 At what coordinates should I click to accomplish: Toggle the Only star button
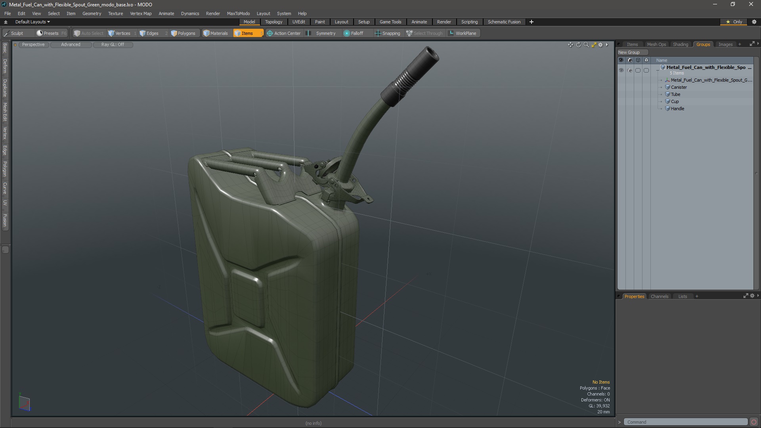pos(734,22)
